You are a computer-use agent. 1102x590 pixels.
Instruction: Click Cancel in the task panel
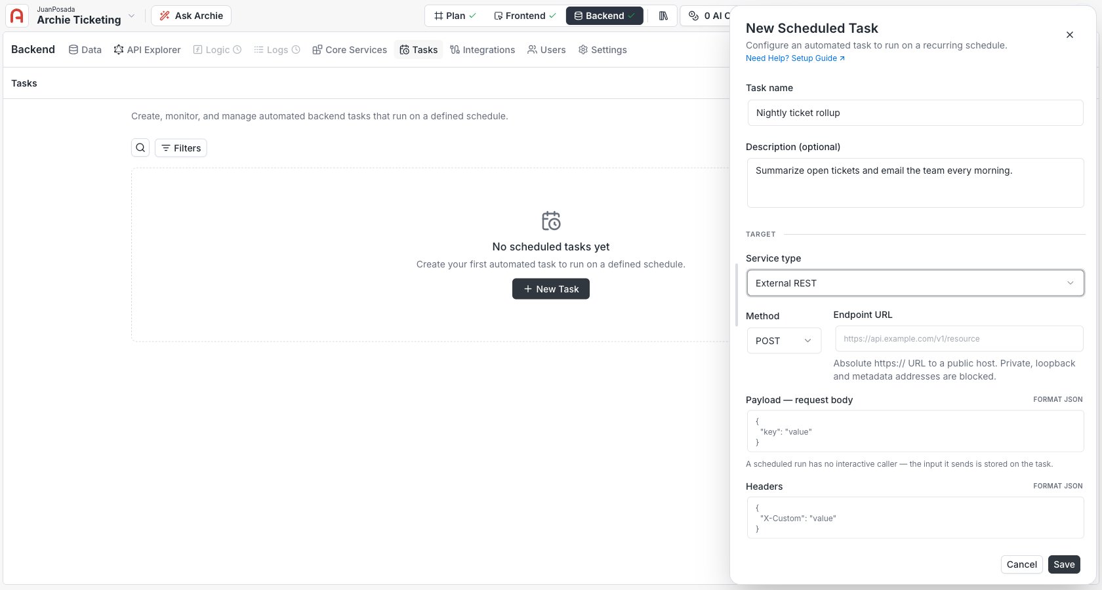pos(1021,564)
